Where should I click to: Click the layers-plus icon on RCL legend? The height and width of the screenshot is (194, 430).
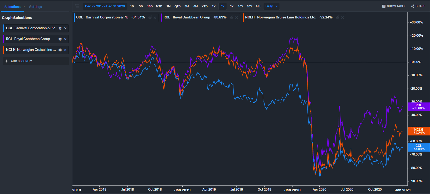[x=232, y=17]
